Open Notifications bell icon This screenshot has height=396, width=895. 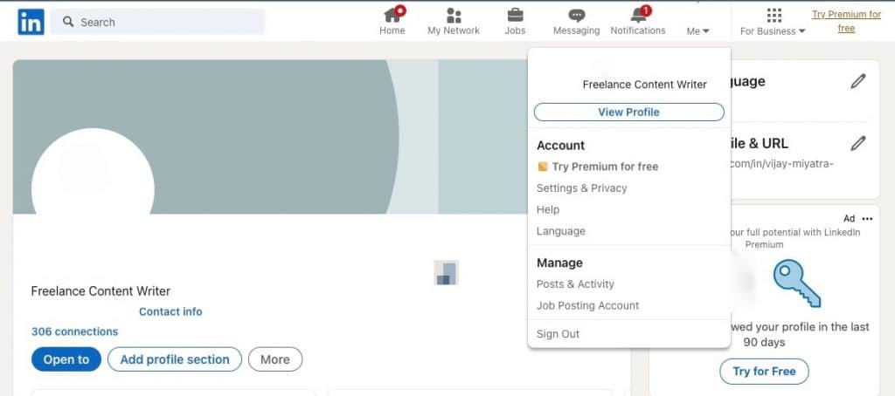click(639, 14)
